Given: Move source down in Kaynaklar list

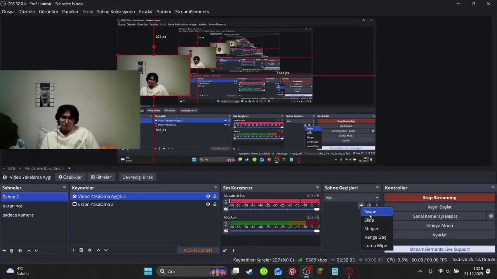Looking at the screenshot, I should [106, 250].
